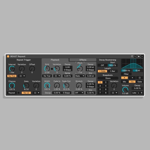150x150 pixels.
Task: Click the hot-swap preset icon in title bar
Action: (135, 56)
